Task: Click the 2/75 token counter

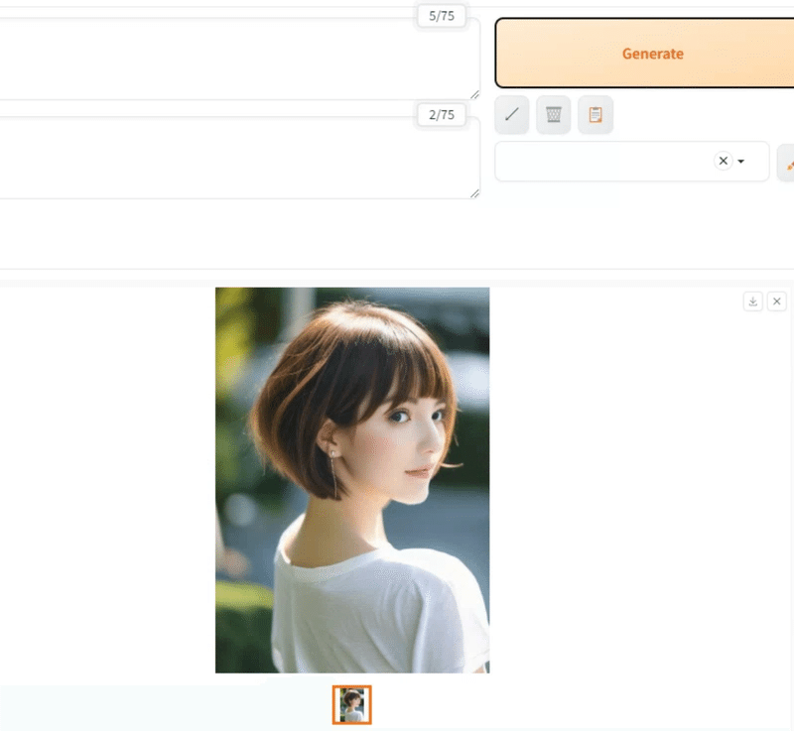Action: [442, 115]
